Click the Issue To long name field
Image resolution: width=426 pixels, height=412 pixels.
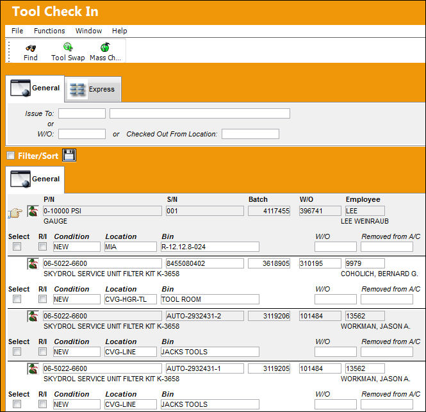200,113
